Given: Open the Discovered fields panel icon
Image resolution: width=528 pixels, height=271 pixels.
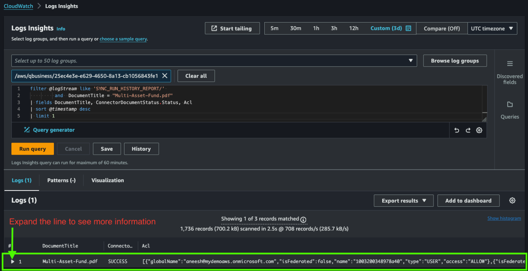Looking at the screenshot, I should click(x=510, y=64).
